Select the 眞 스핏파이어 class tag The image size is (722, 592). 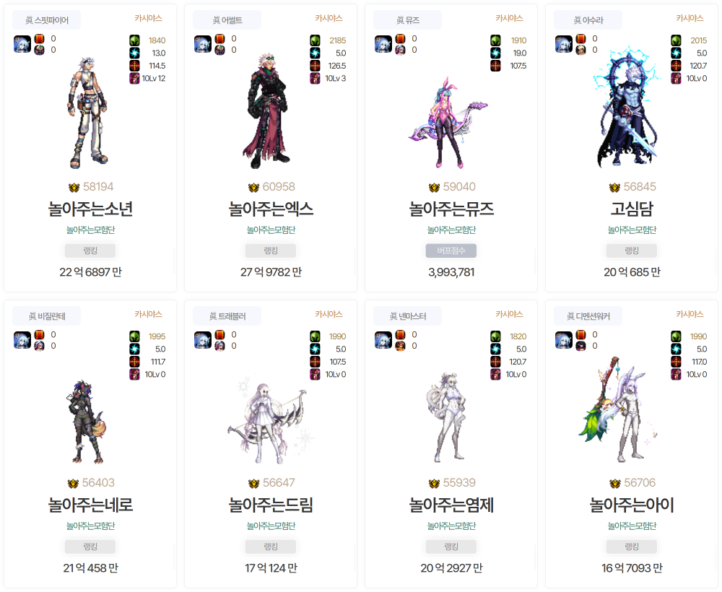pos(46,19)
